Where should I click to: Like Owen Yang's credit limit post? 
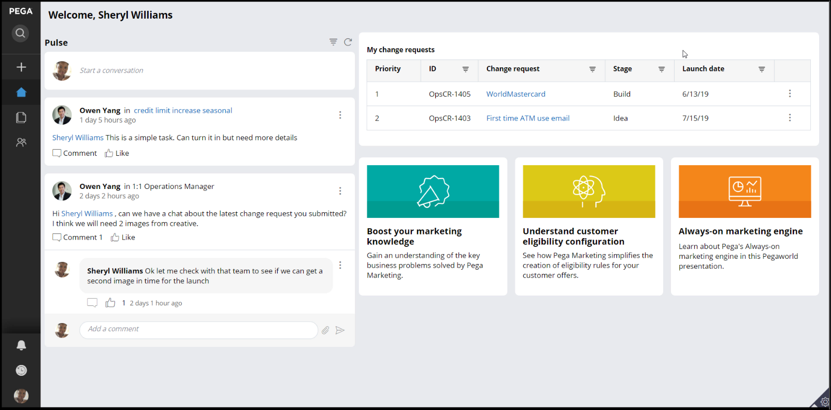point(117,153)
